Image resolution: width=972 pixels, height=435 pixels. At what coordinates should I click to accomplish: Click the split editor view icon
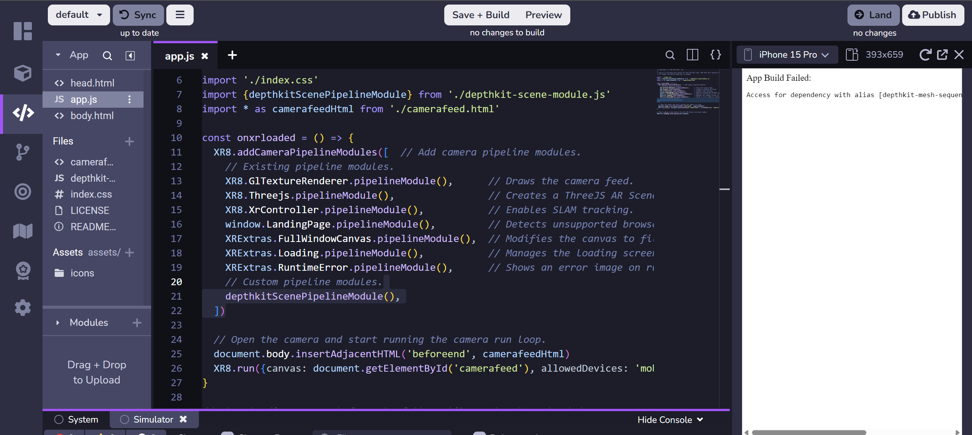pos(693,55)
